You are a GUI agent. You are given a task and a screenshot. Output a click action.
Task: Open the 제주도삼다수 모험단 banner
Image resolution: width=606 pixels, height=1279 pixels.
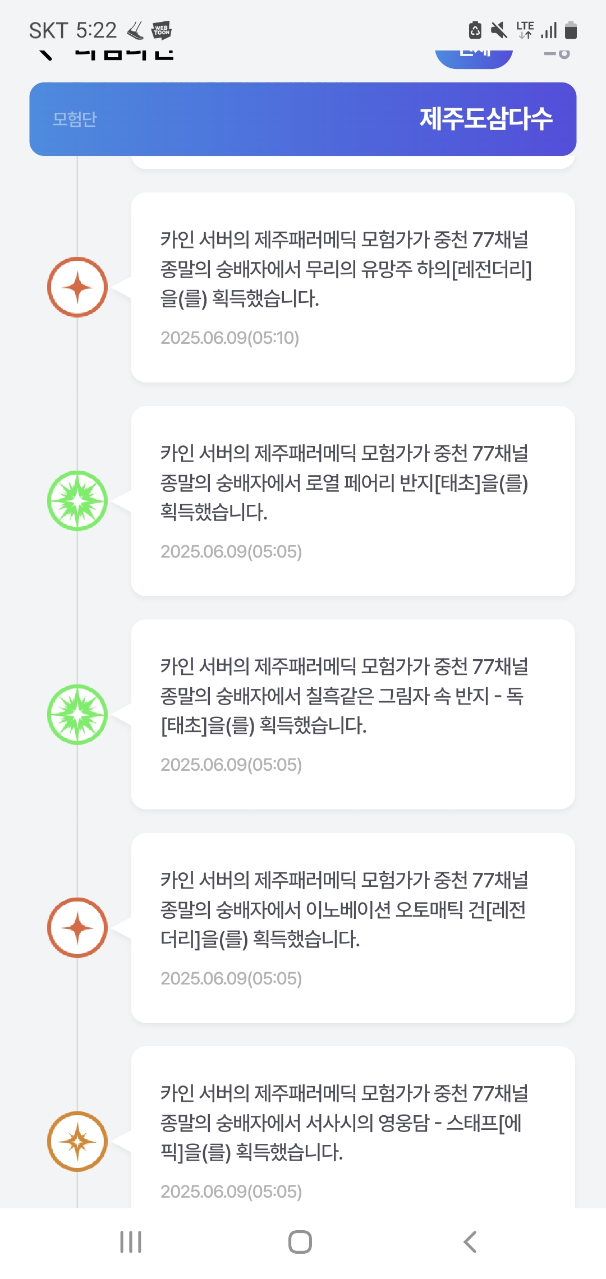point(303,119)
